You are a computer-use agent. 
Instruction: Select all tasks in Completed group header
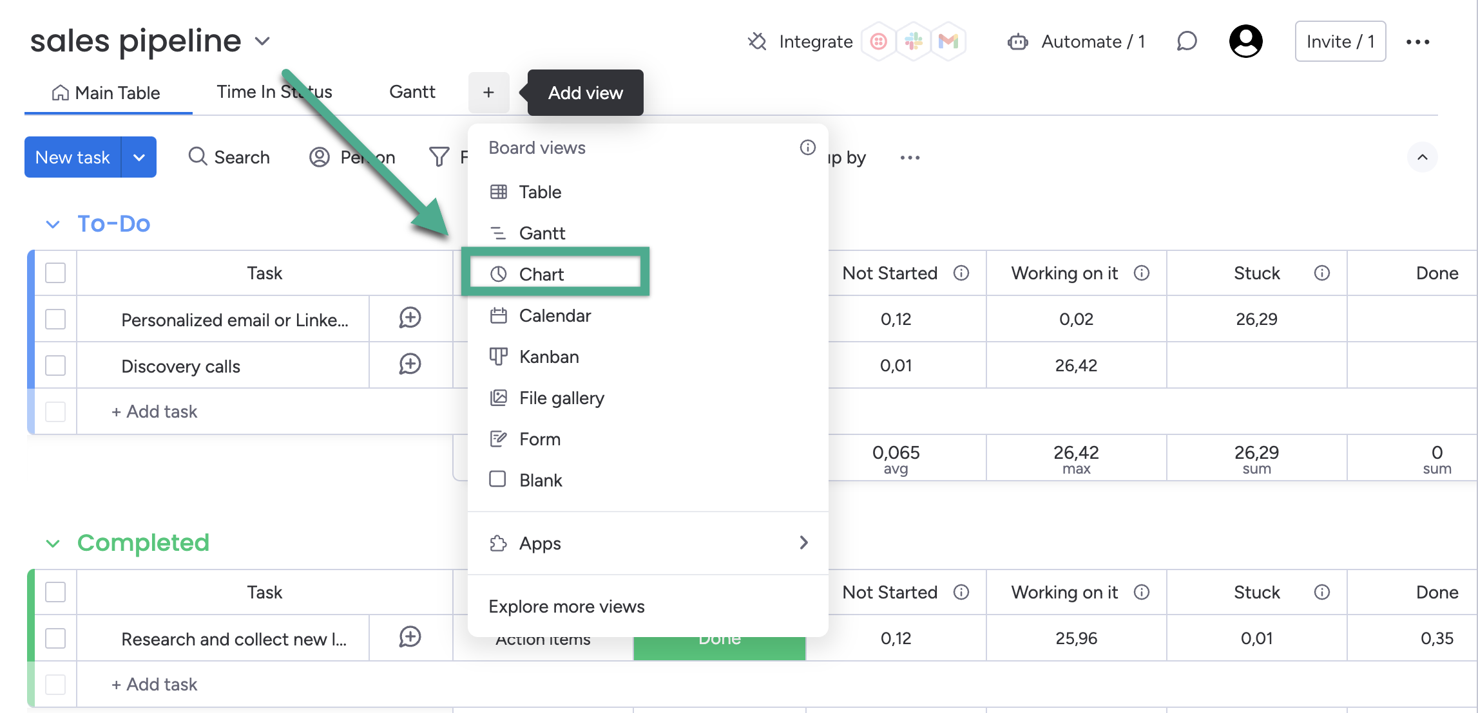click(55, 592)
